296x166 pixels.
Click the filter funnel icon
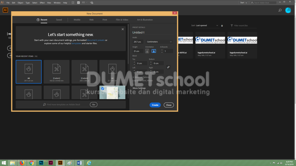pyautogui.click(x=232, y=26)
